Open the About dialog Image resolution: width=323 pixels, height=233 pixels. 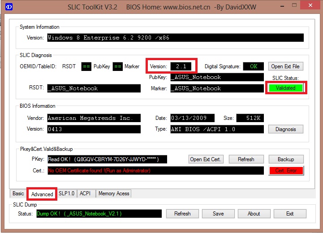coord(254,214)
